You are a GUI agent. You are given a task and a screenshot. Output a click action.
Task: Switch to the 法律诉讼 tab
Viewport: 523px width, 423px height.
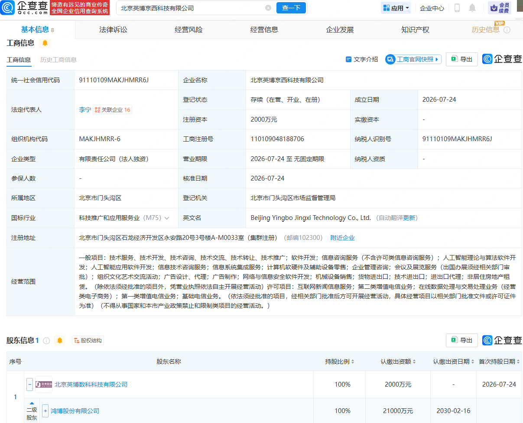coord(113,30)
